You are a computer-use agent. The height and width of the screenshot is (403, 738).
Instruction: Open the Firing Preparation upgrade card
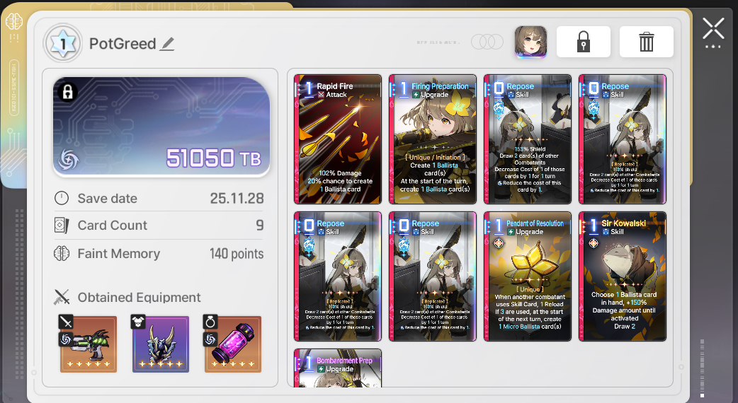[433, 139]
